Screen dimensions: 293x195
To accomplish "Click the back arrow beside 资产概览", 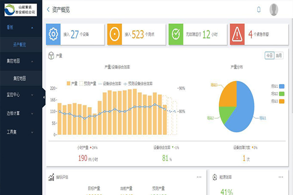I will click(48, 9).
